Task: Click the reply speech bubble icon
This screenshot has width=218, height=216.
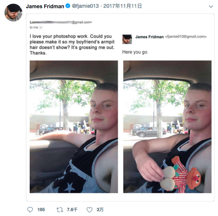Action: tap(30, 209)
